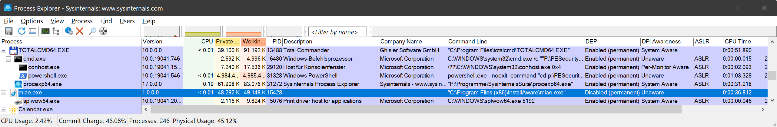Open process Properties toolbar icon
Screen dimensions: 777x127
(x=69, y=31)
